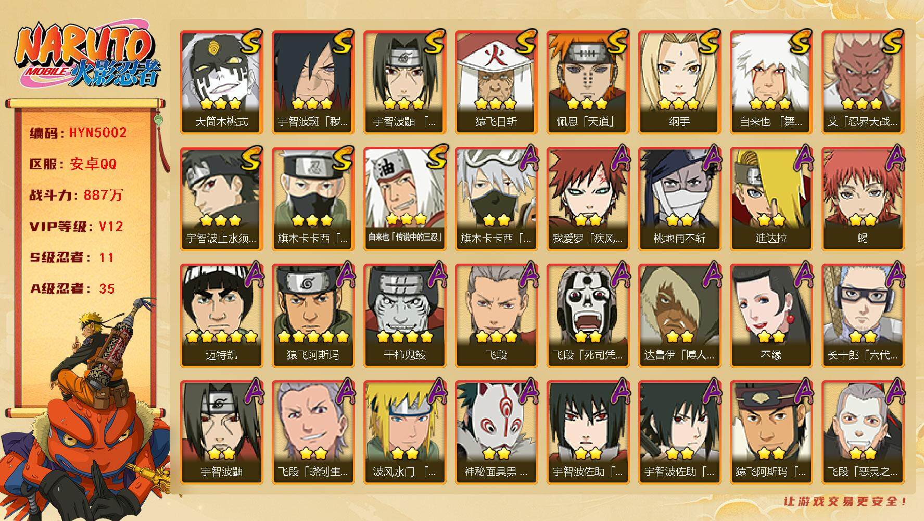
Task: Select the 大筒木桃式 ninja card
Action: click(x=221, y=82)
